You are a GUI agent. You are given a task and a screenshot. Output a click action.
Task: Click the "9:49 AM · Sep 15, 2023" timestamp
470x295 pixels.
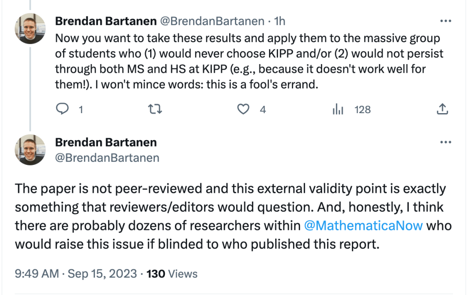[76, 274]
